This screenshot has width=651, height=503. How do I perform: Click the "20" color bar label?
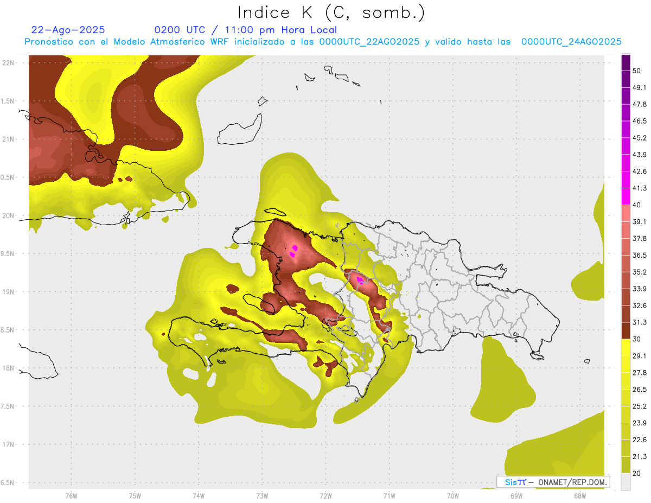(x=637, y=473)
